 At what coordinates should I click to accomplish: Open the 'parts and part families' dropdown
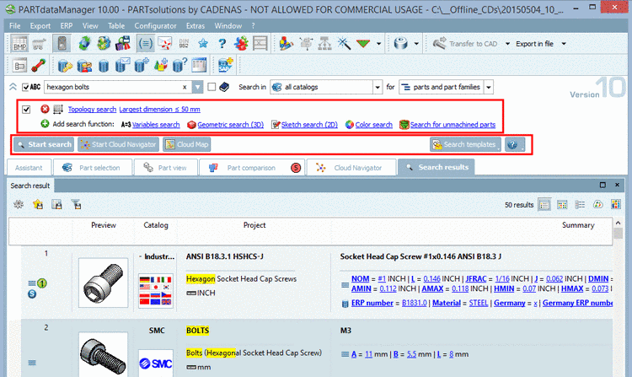(489, 87)
